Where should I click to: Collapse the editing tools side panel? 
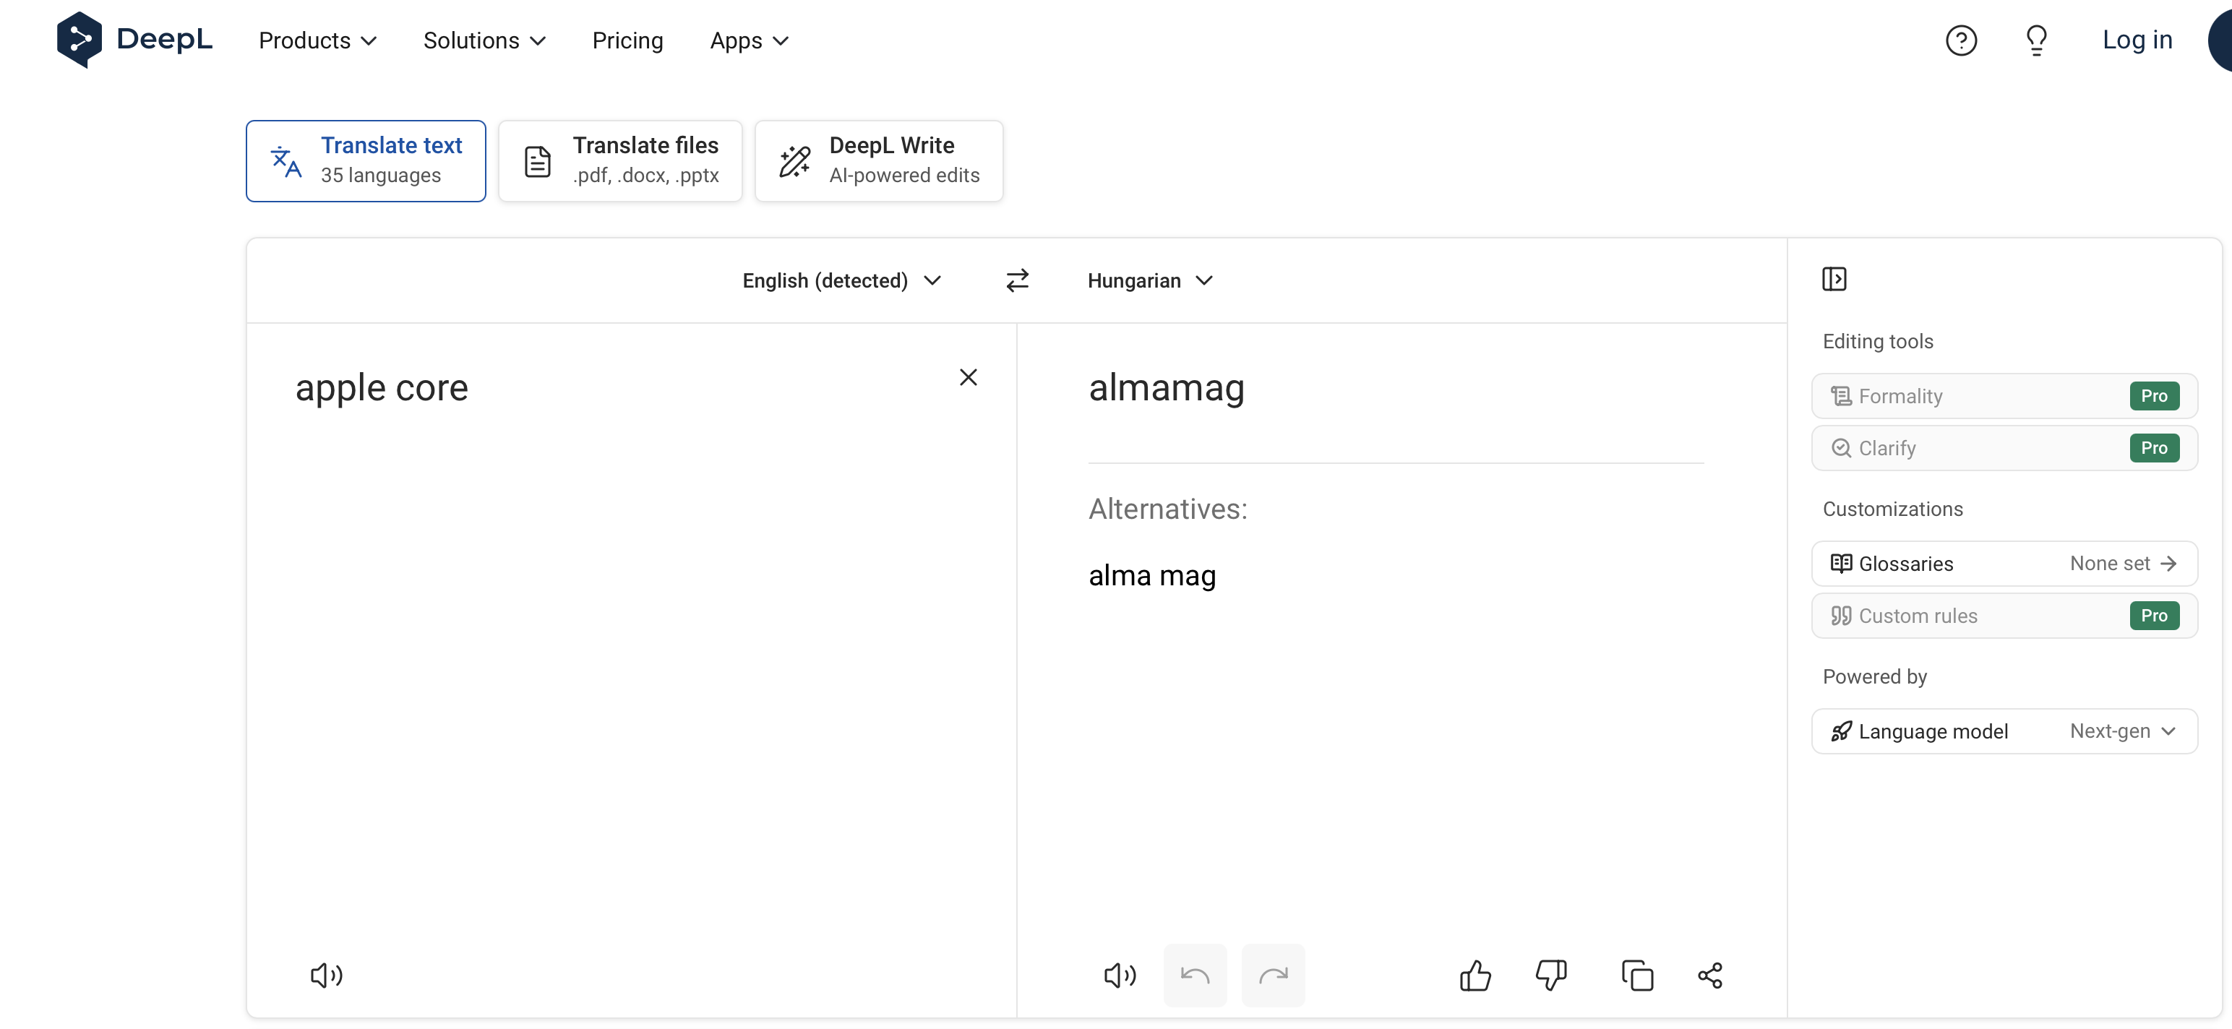click(1834, 279)
